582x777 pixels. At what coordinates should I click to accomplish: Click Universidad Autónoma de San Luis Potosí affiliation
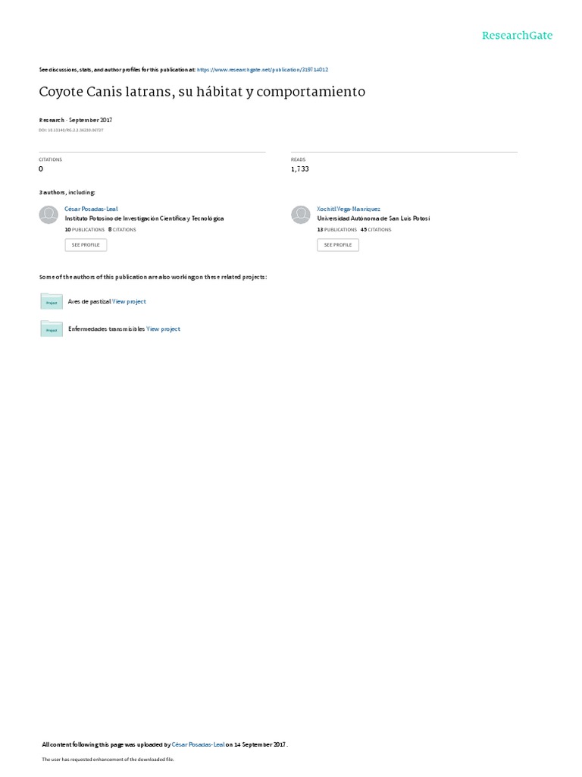click(x=373, y=219)
